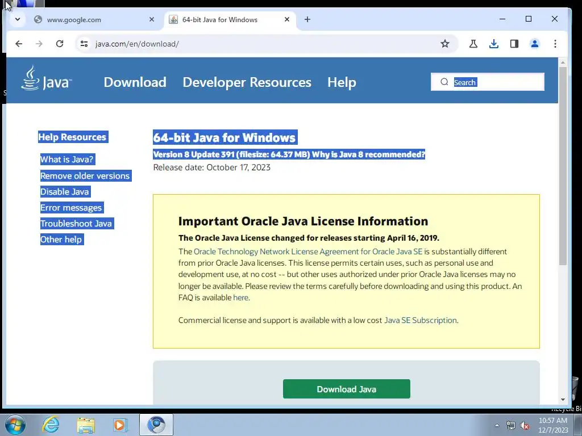
Task: View site information icon in address bar
Action: [x=84, y=44]
